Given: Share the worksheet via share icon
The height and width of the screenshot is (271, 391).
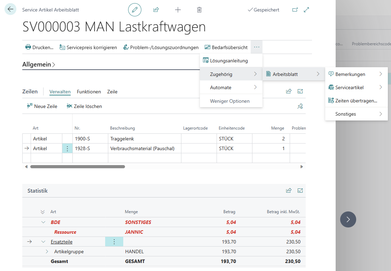Looking at the screenshot, I should [156, 10].
